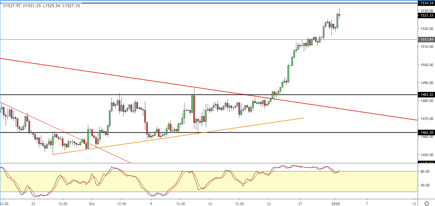Click the 23 date label on time axis
The height and width of the screenshot is (206, 435).
tap(269, 203)
